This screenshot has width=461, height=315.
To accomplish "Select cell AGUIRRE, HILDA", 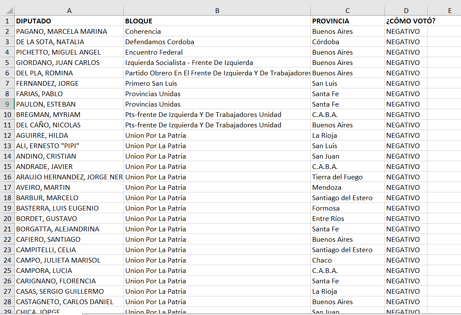I will [x=69, y=136].
